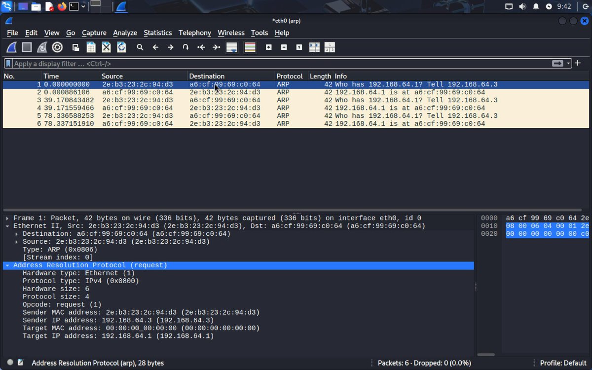
Task: Apply the display filter arrow button
Action: click(557, 64)
